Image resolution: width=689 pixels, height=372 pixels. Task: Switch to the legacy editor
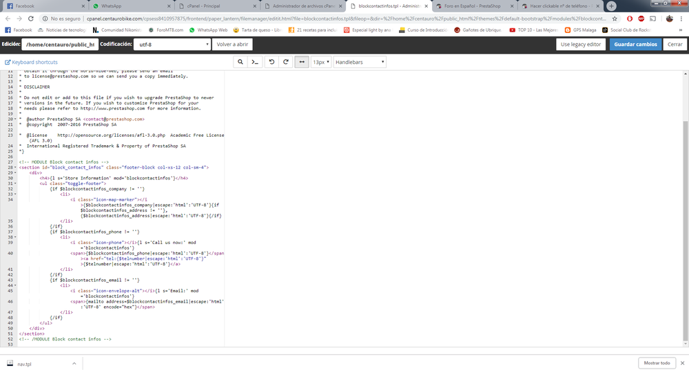point(580,44)
